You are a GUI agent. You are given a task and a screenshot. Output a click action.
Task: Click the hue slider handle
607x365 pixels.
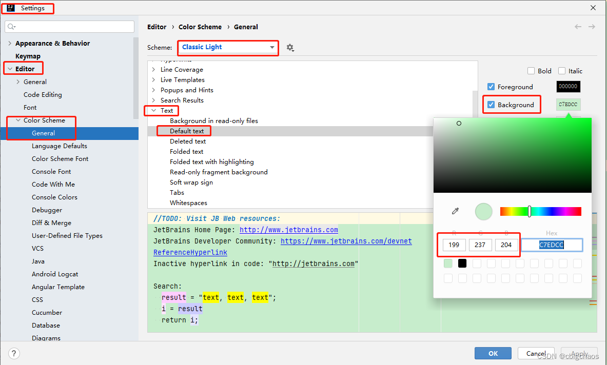pos(529,211)
